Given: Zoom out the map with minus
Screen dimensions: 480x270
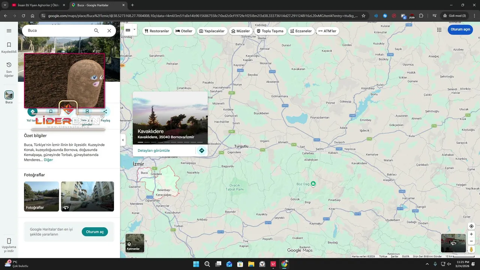Looking at the screenshot, I should tap(471, 241).
